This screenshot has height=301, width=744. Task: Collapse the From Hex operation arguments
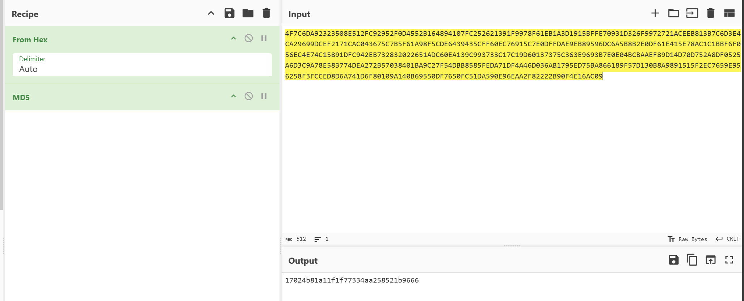(x=234, y=38)
